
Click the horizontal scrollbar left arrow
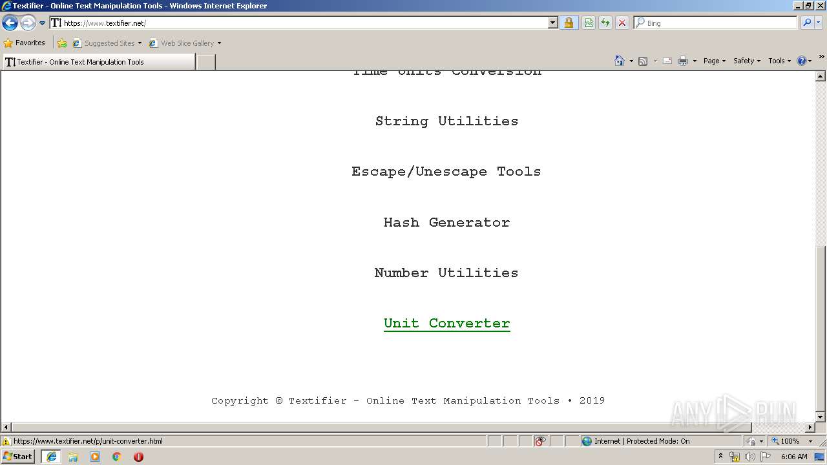(x=6, y=428)
